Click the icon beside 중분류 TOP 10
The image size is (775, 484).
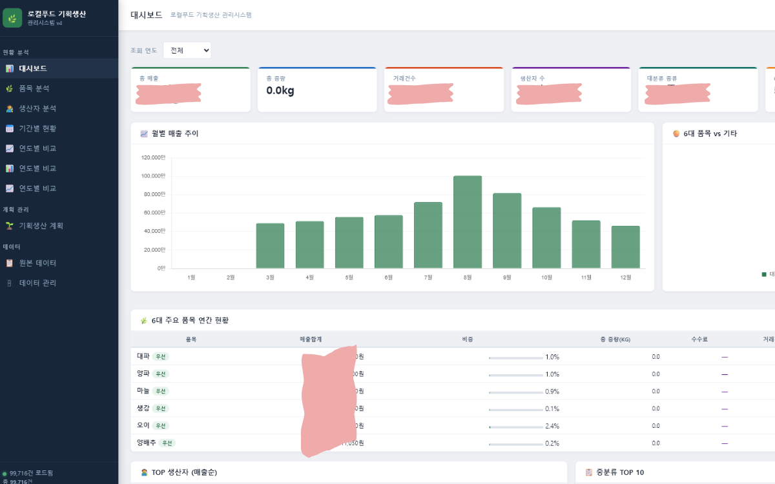tap(588, 472)
